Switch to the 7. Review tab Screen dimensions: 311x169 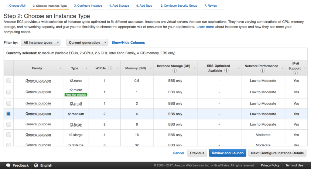click(211, 5)
